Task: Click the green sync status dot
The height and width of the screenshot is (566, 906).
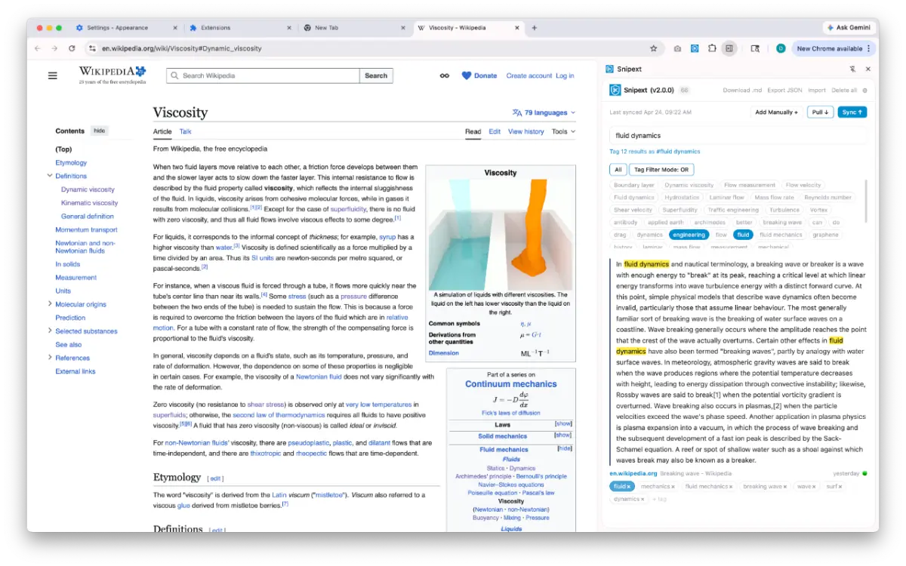Action: [864, 473]
